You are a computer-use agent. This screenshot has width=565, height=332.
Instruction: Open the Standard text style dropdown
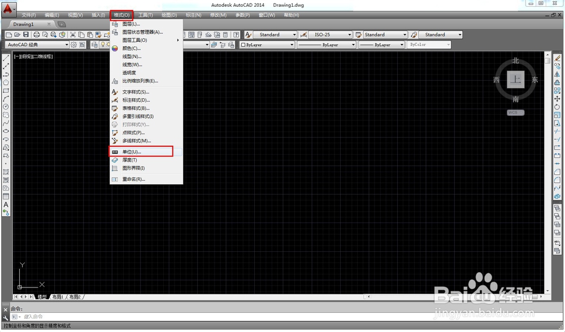pyautogui.click(x=275, y=34)
